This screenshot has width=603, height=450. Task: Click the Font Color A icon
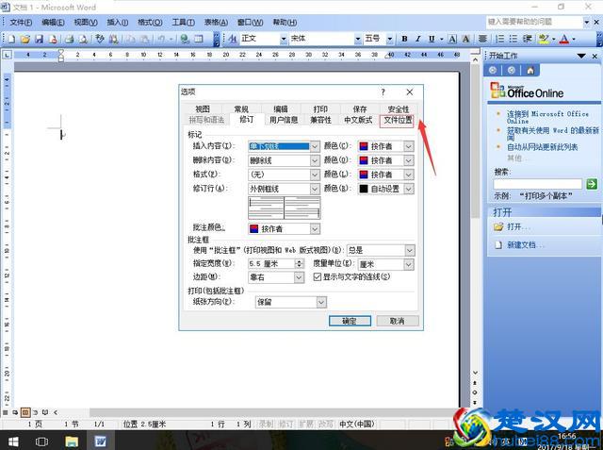click(563, 39)
